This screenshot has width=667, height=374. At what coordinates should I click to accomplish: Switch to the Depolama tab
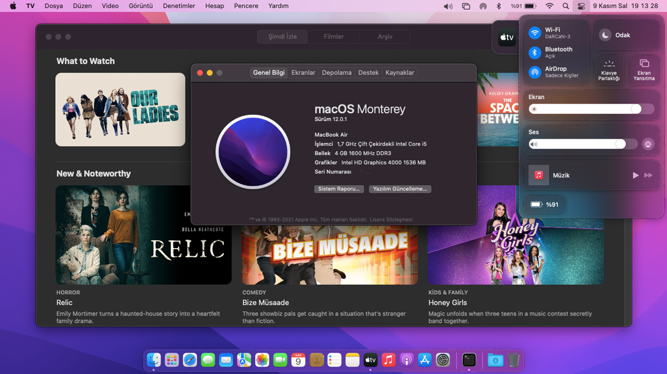[337, 73]
